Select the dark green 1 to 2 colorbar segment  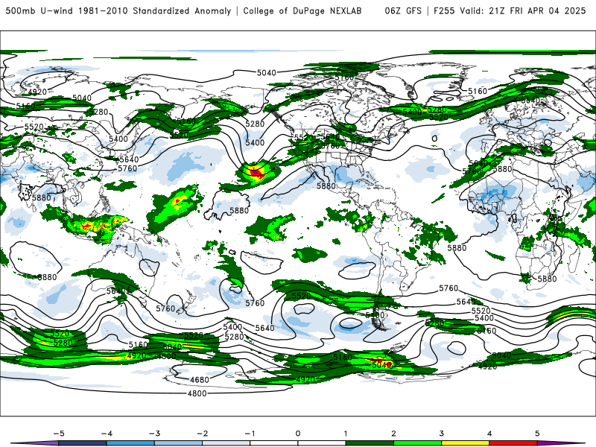[370, 443]
